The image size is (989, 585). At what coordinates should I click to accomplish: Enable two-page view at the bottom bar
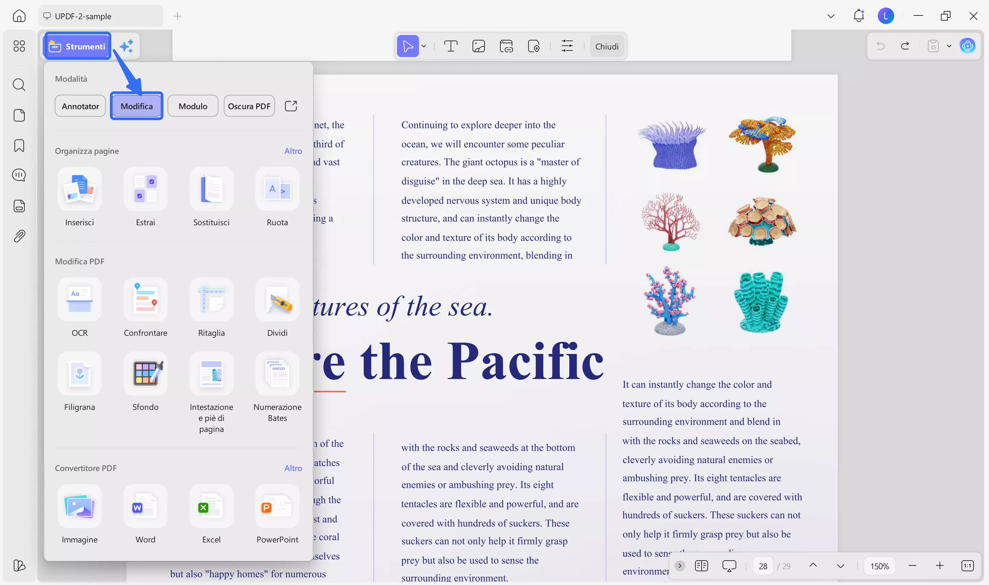pos(701,566)
